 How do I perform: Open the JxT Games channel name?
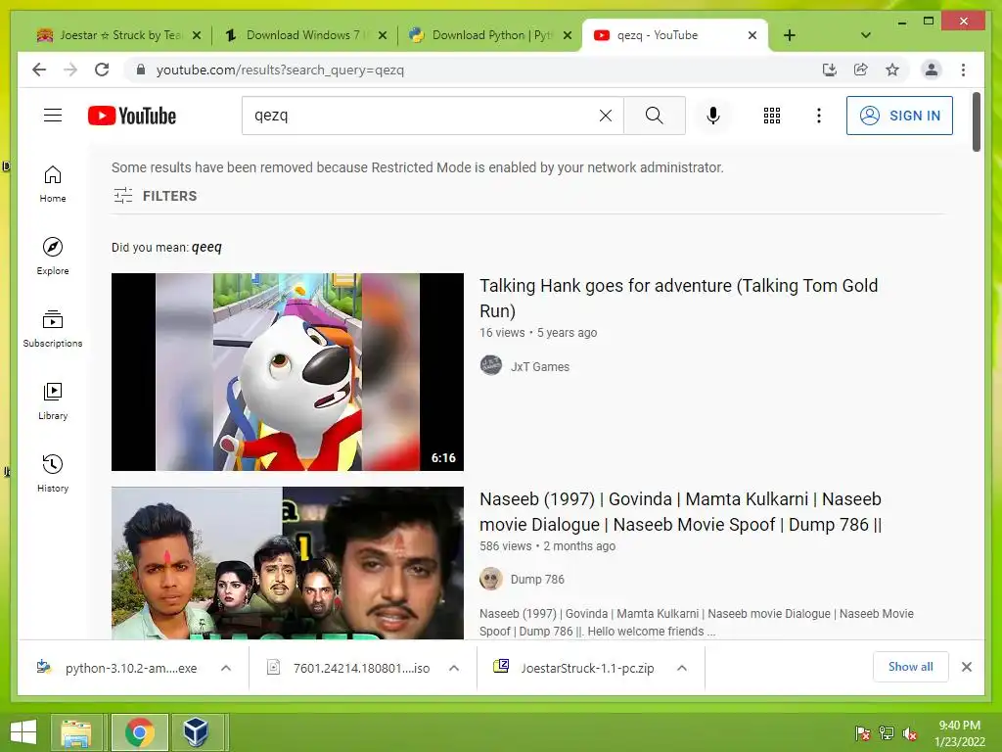click(540, 366)
